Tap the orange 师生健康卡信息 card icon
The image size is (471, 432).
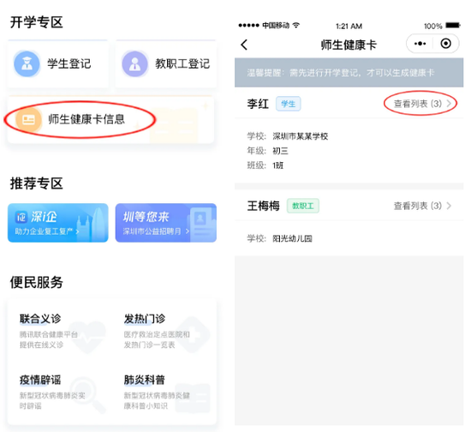coord(28,120)
